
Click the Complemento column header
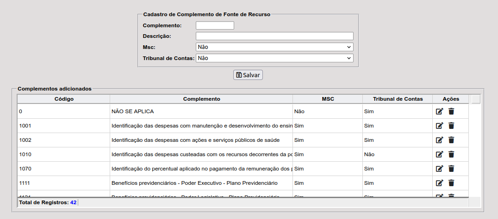click(201, 99)
